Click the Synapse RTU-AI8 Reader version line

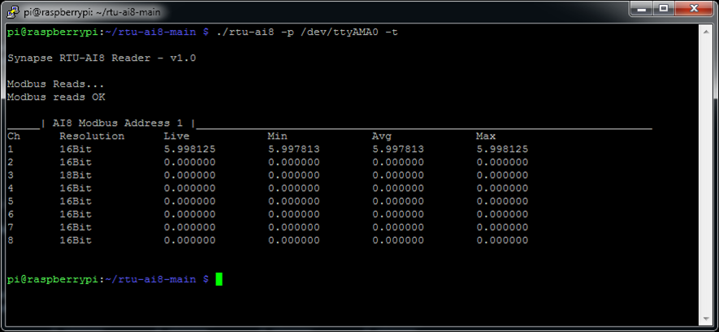tap(101, 58)
